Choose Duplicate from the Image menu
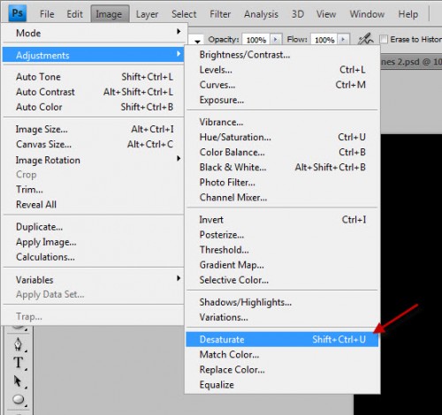 coord(93,227)
